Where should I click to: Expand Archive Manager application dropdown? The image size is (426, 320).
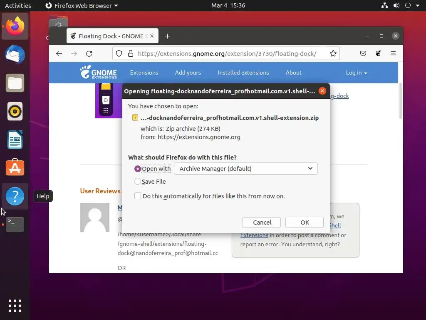coord(245,168)
